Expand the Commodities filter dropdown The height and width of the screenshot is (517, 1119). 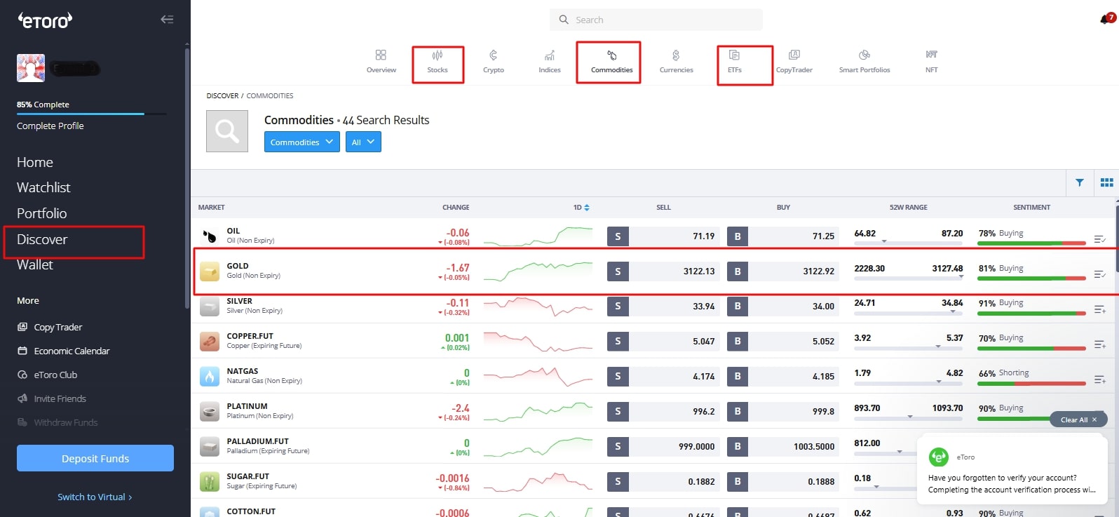click(301, 142)
